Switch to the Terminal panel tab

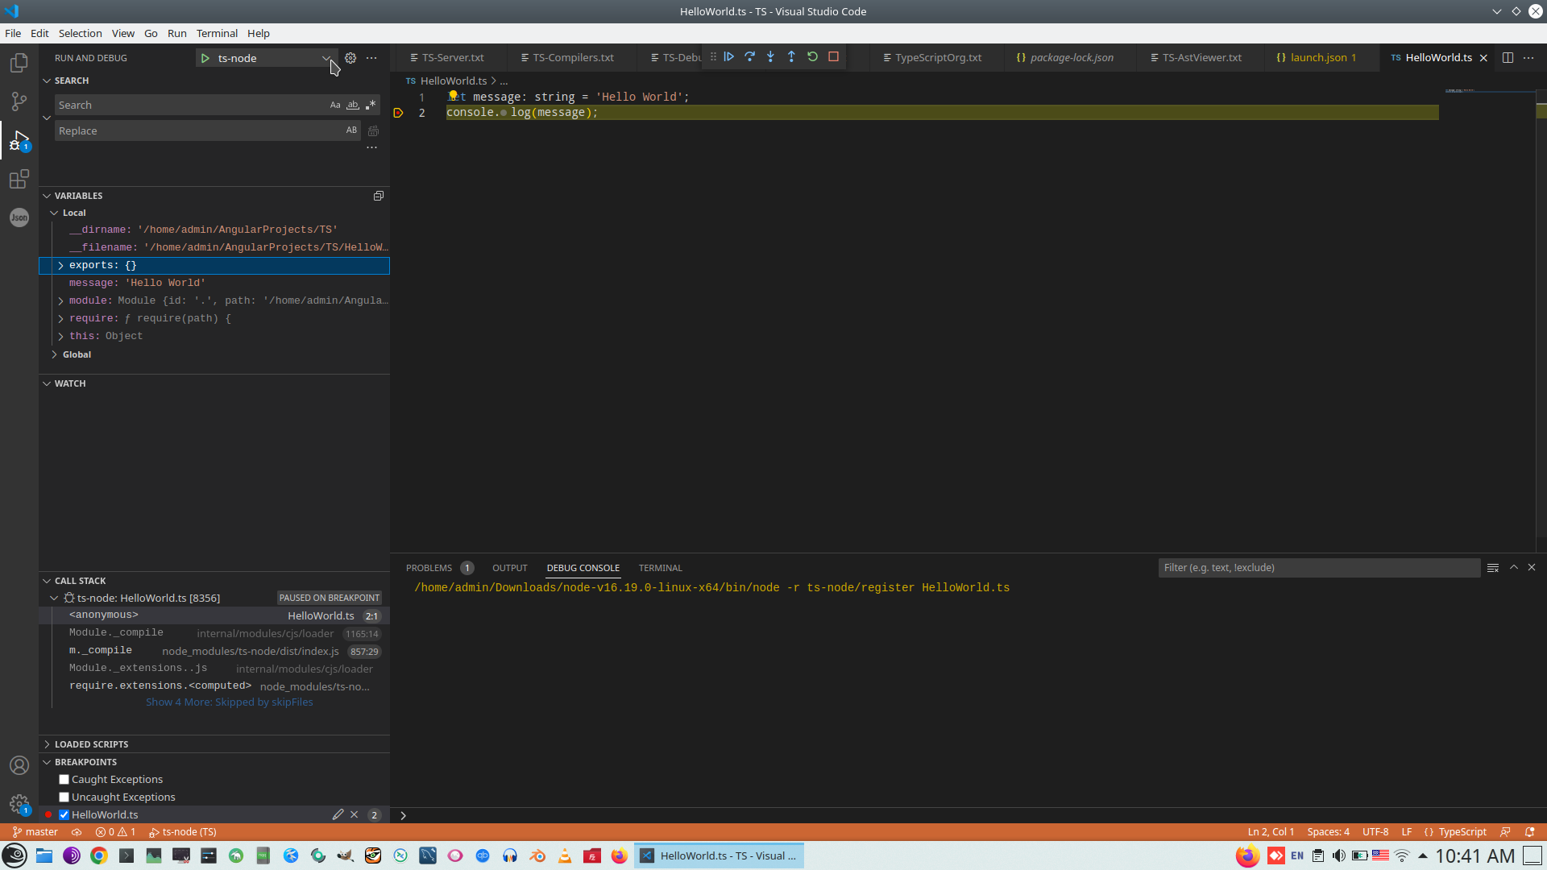[x=660, y=568]
